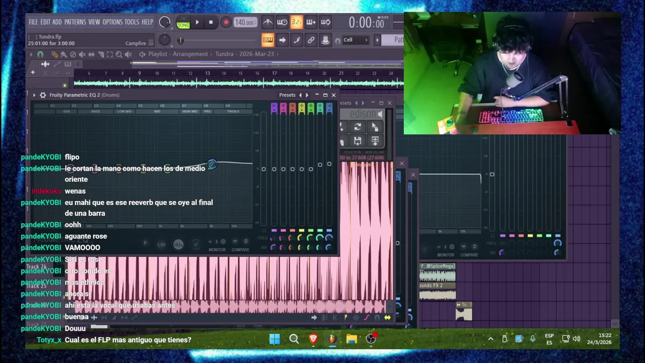This screenshot has height=363, width=645.
Task: Open Parametric EQ 2 gear settings
Action: tap(43, 95)
